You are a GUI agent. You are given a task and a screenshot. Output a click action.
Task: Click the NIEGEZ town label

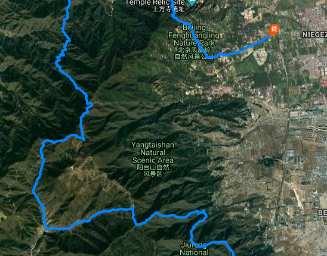[x=314, y=35]
